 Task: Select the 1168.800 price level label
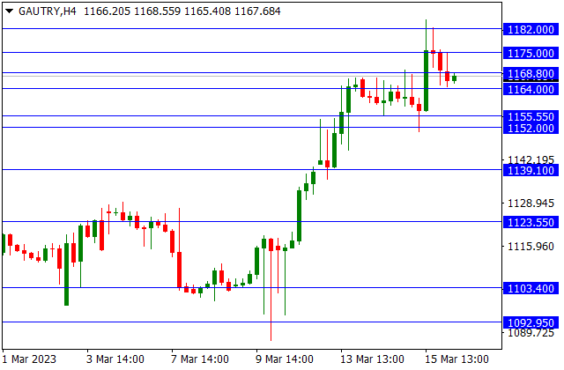[x=531, y=73]
